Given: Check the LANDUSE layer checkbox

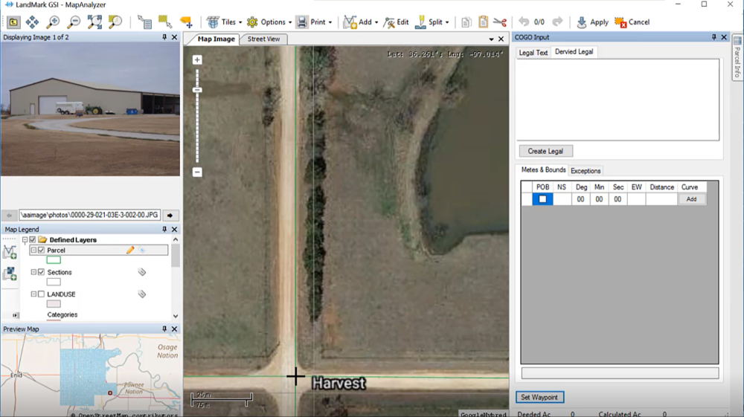Looking at the screenshot, I should click(41, 294).
